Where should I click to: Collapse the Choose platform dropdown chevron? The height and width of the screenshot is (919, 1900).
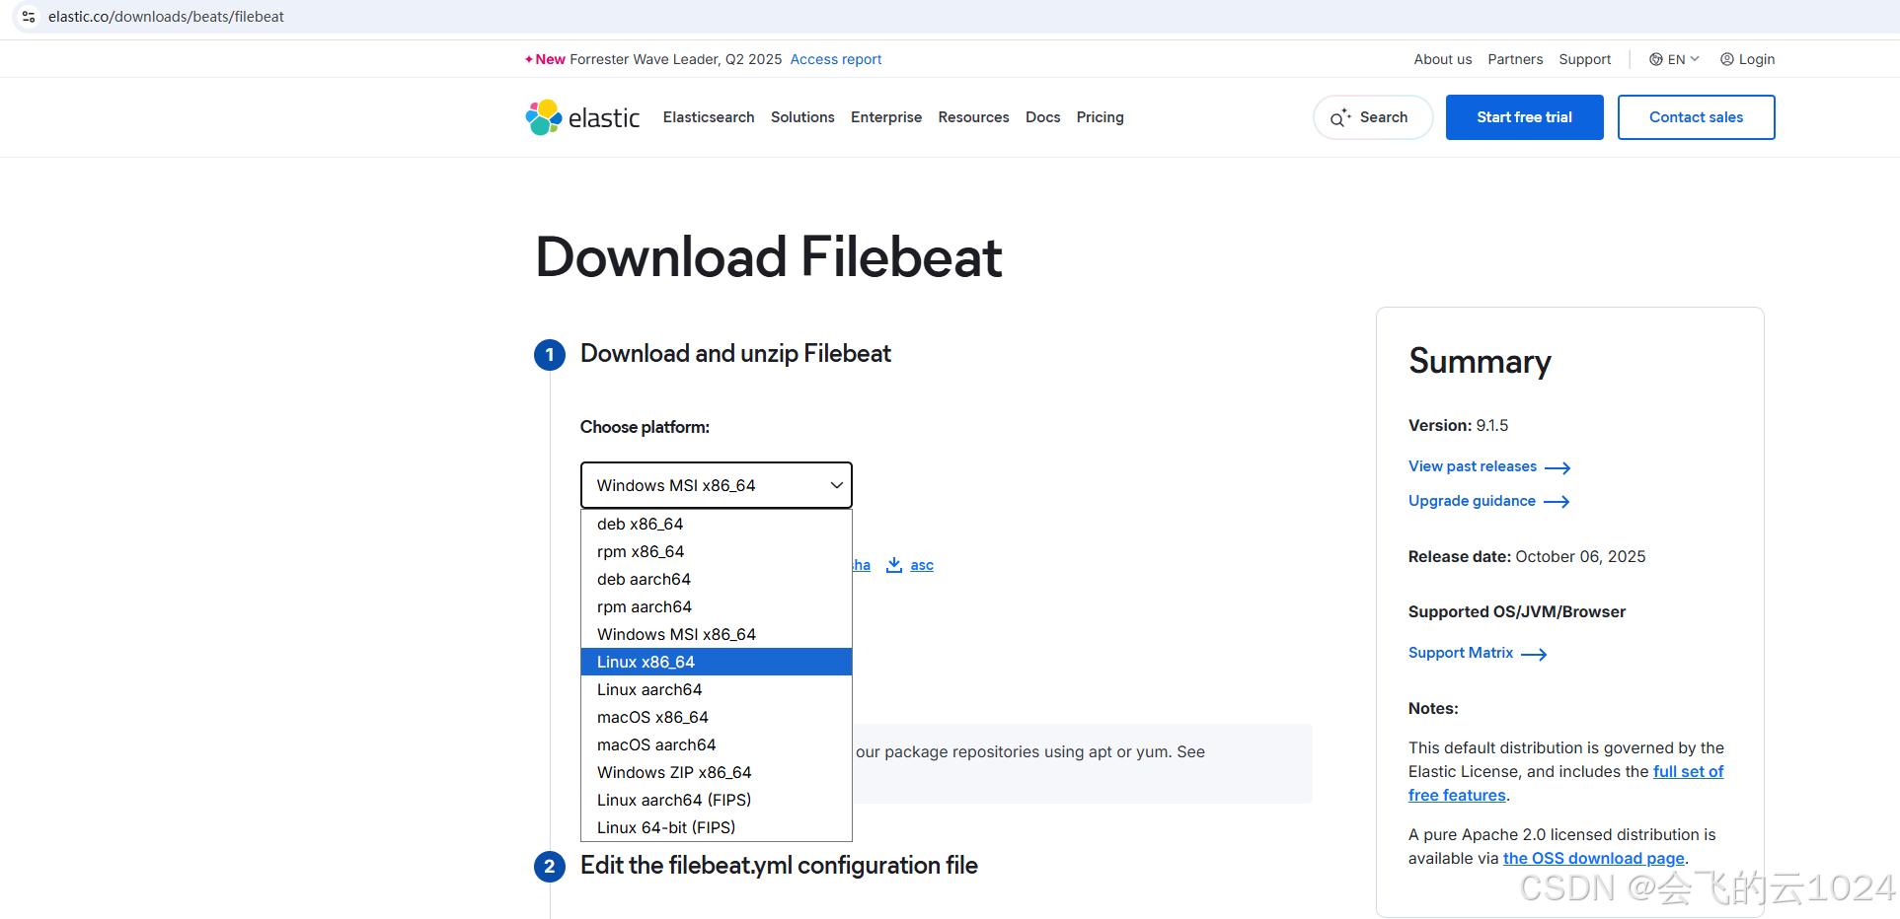point(834,484)
